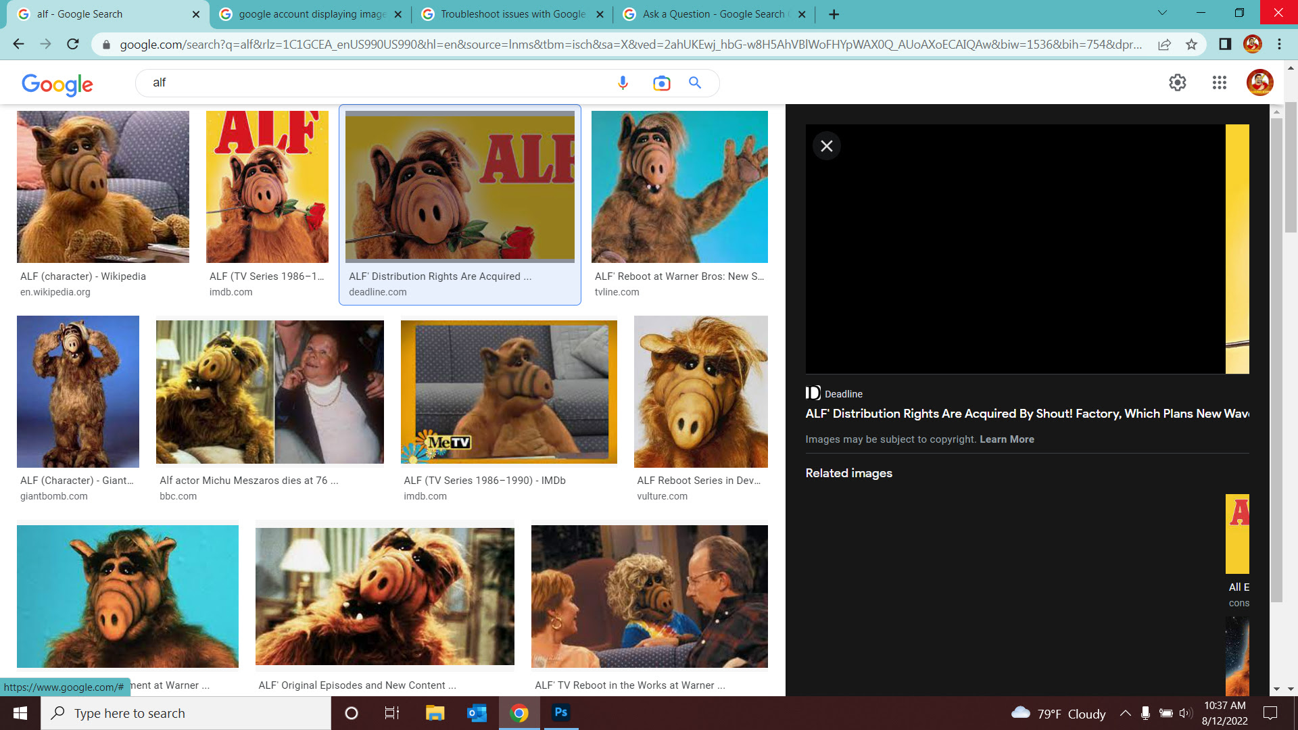1298x730 pixels.
Task: Close the 'Troubleshoot issues with Google' tab
Action: click(x=600, y=14)
